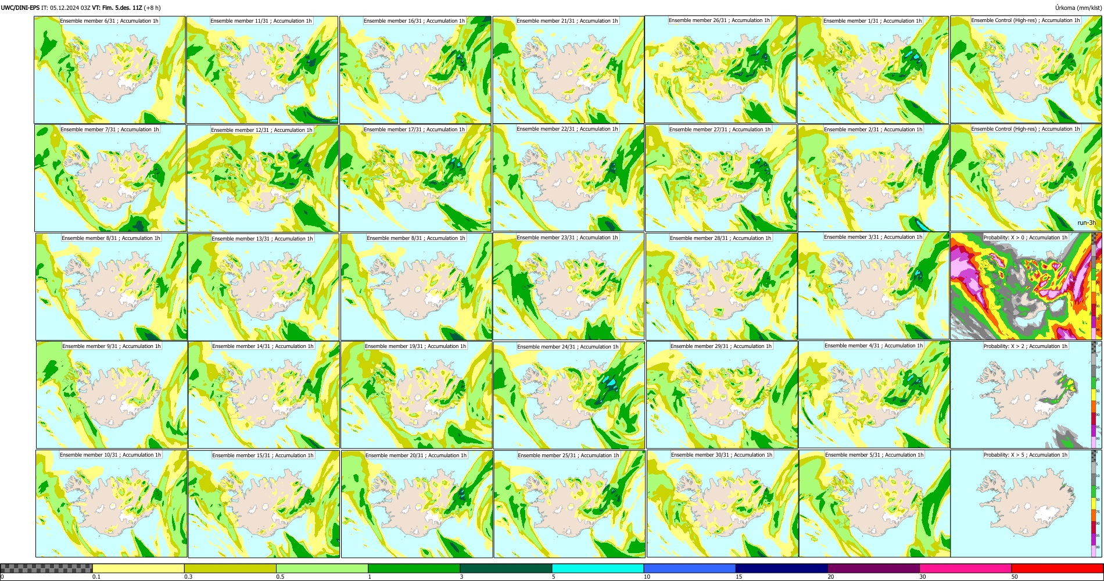Select the Ensemble member 5/31 precipitation map

pyautogui.click(x=874, y=504)
